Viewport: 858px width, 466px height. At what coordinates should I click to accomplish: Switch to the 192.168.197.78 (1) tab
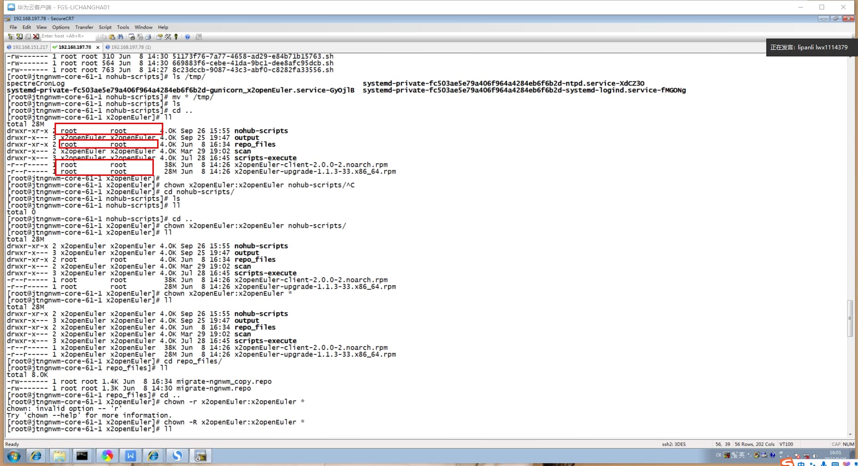pos(128,47)
